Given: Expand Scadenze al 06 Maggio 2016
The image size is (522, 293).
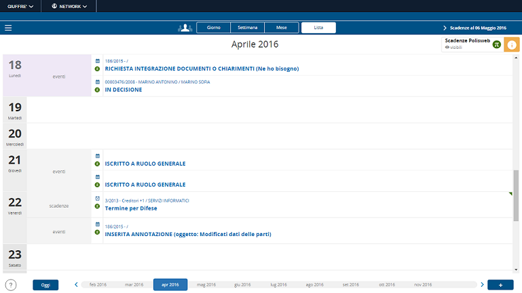Looking at the screenshot, I should point(474,28).
